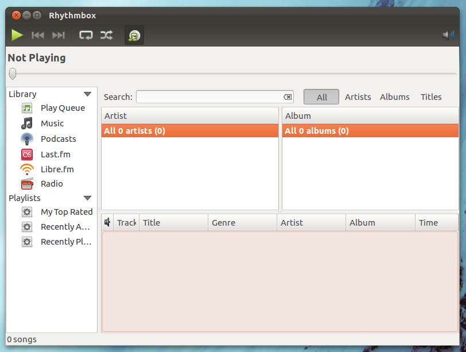Select the Artists search filter

358,97
